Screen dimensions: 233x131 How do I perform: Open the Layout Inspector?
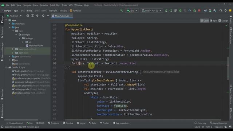(218, 123)
